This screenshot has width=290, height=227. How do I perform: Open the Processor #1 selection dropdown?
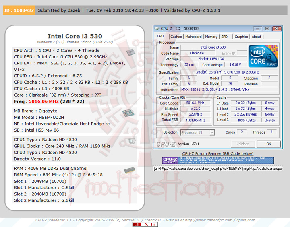click(x=197, y=132)
